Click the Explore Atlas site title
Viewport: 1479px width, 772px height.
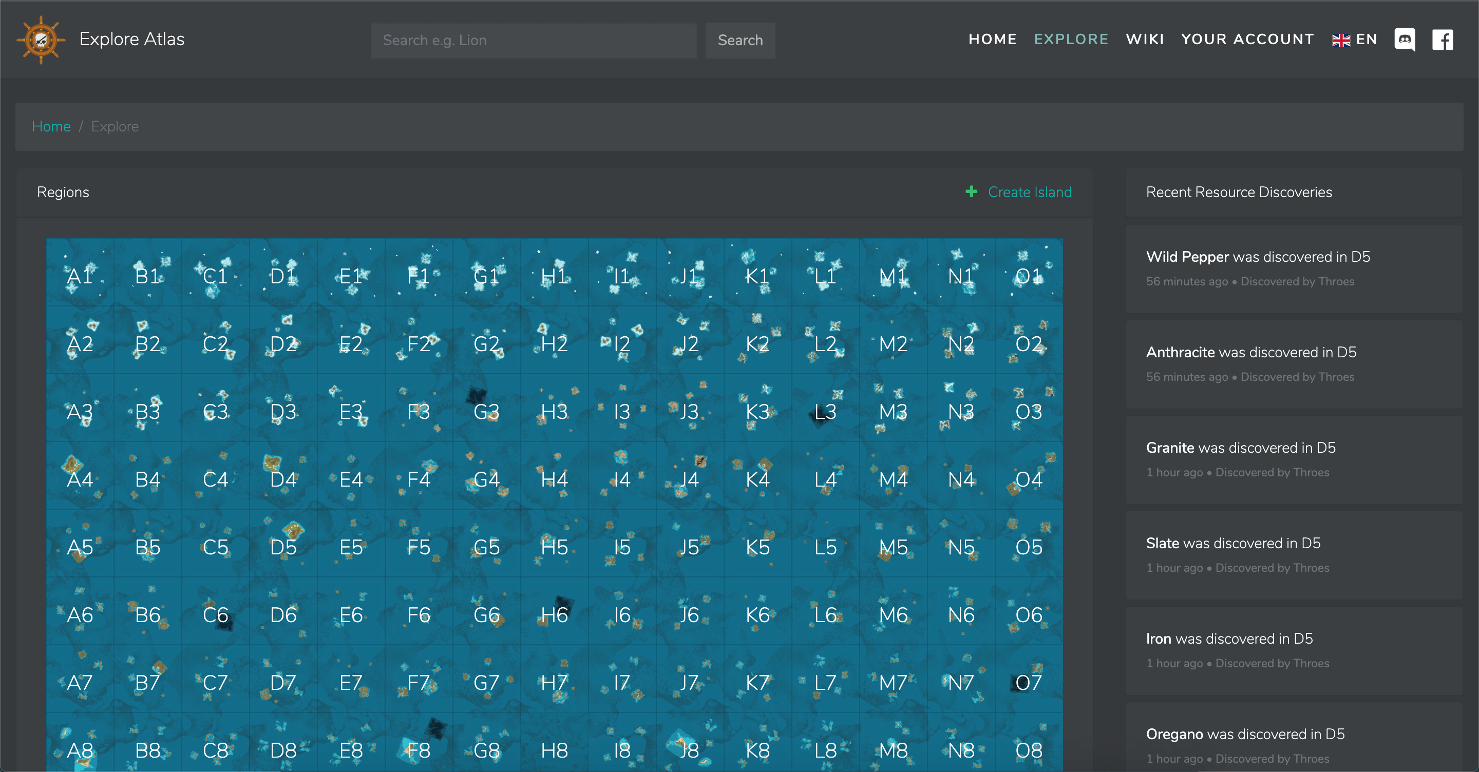pos(131,39)
